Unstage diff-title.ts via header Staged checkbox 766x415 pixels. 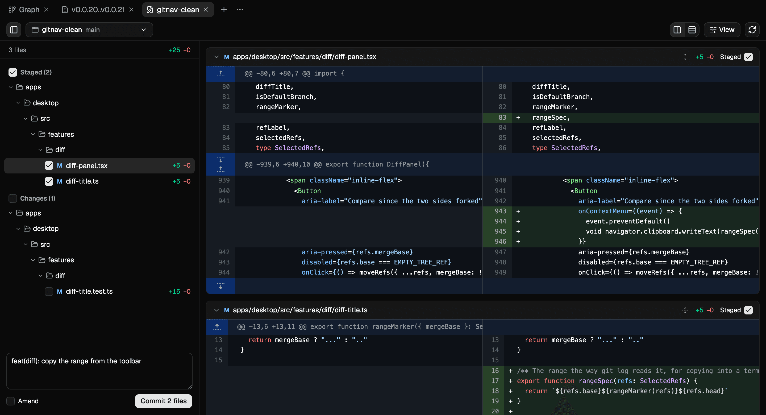point(748,310)
